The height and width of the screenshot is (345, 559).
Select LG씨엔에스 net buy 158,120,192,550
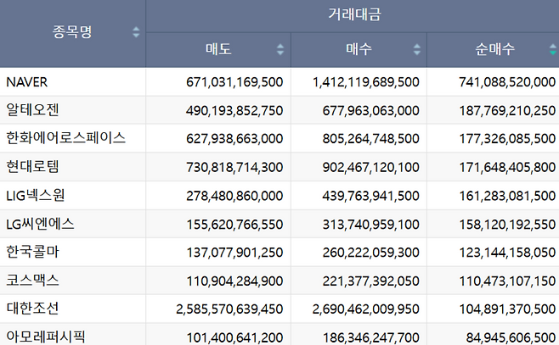(507, 225)
